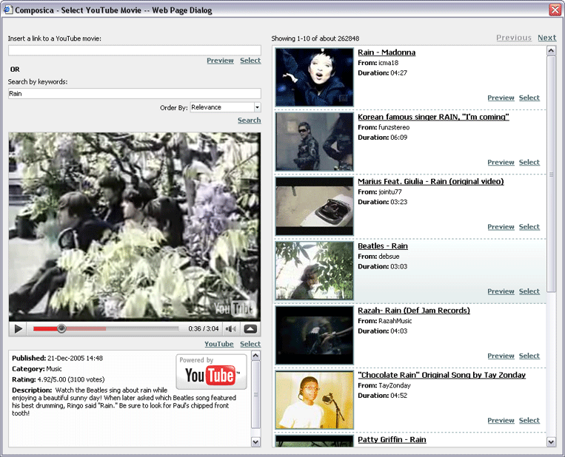Focus the YouTube movie link input field

tap(134, 50)
